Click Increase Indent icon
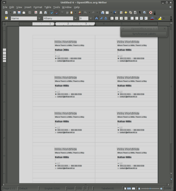Image resolution: width=176 pixels, height=191 pixels. pos(146,18)
